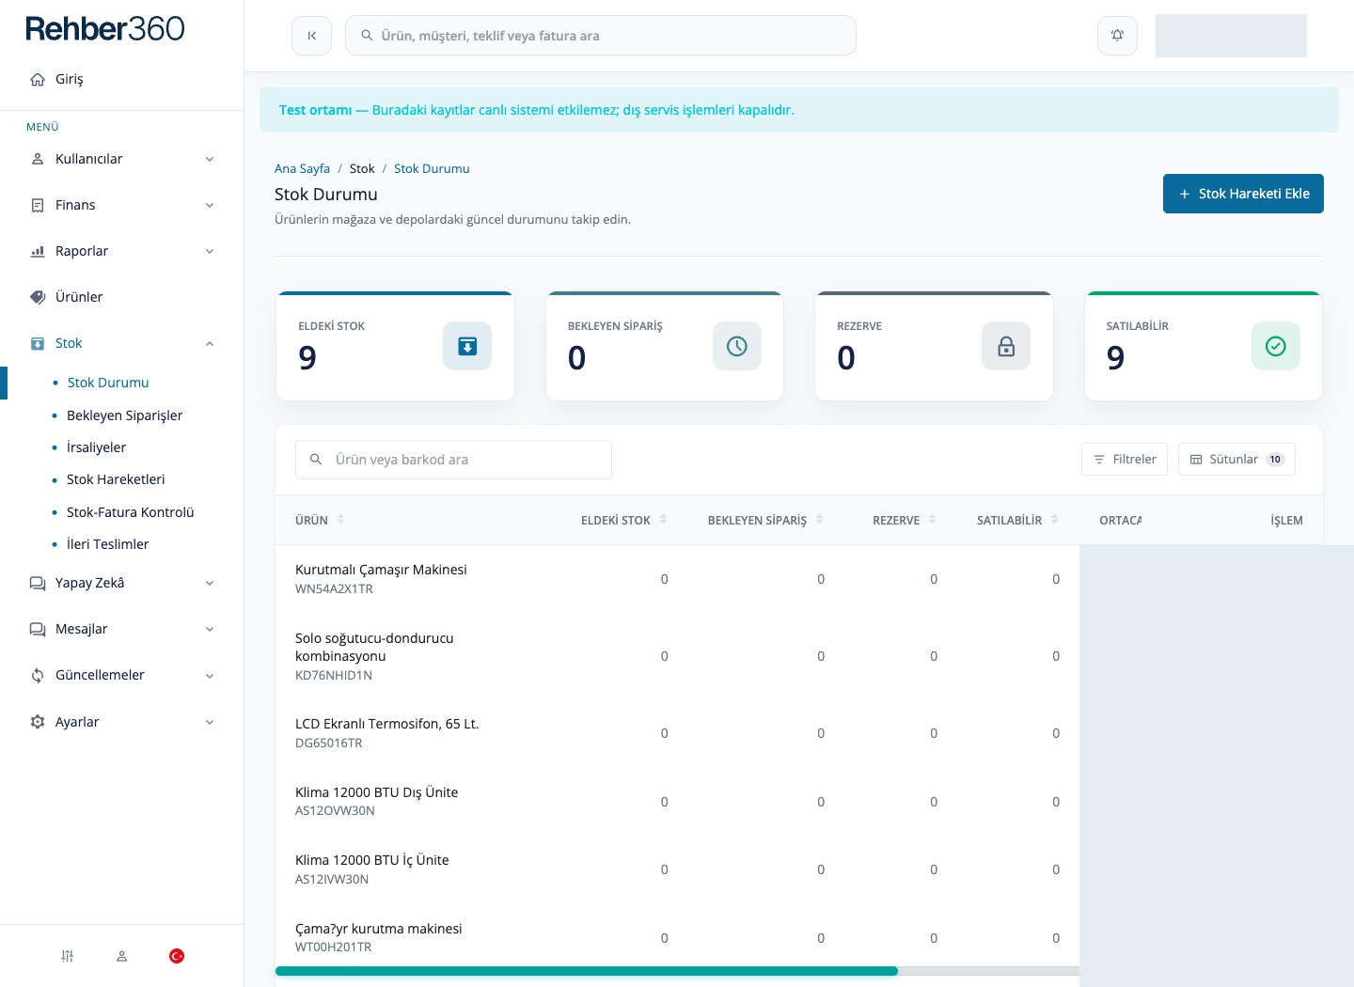Collapse the sidebar with arrow button
The height and width of the screenshot is (987, 1354).
[311, 36]
